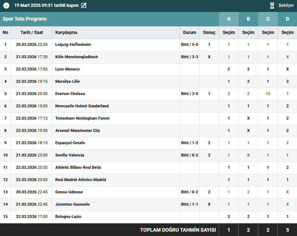Click the Karşılaşma column header
This screenshot has height=236, width=297.
pyautogui.click(x=66, y=33)
